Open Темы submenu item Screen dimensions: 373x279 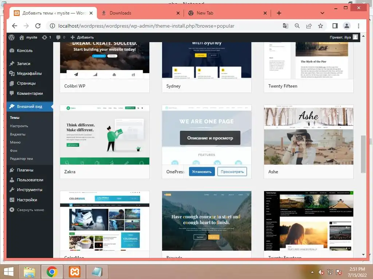point(15,118)
